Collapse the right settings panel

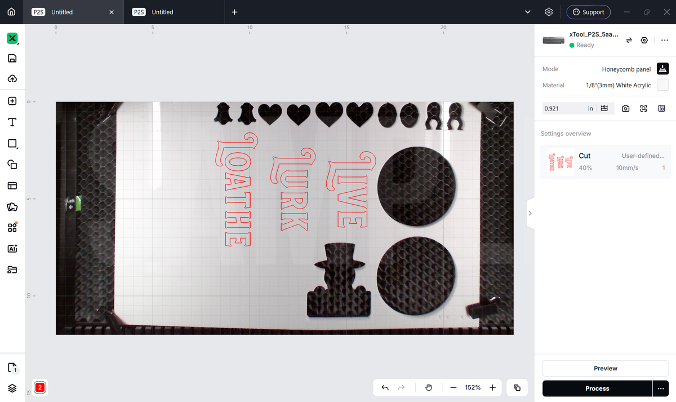point(530,213)
